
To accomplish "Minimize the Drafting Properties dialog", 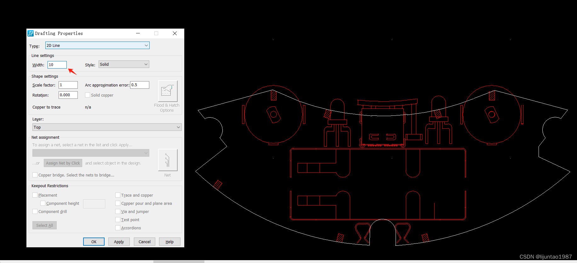I will (138, 33).
